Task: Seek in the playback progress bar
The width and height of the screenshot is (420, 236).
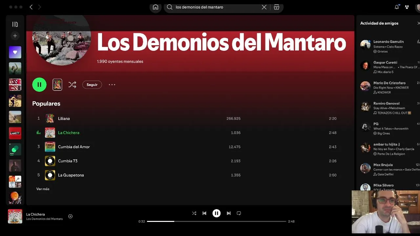Action: coord(217,221)
